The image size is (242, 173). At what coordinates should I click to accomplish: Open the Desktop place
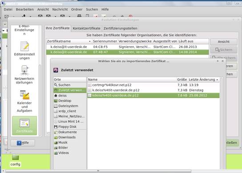(x=70, y=101)
